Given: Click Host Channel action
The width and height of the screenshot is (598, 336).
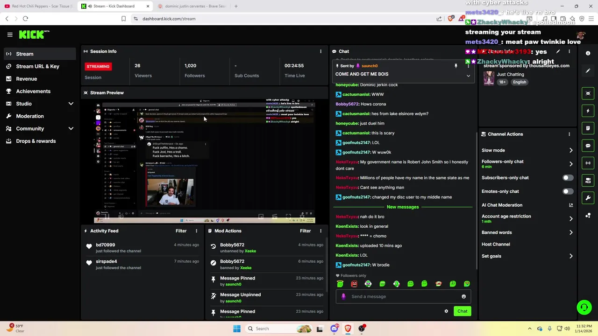Looking at the screenshot, I should [496, 245].
